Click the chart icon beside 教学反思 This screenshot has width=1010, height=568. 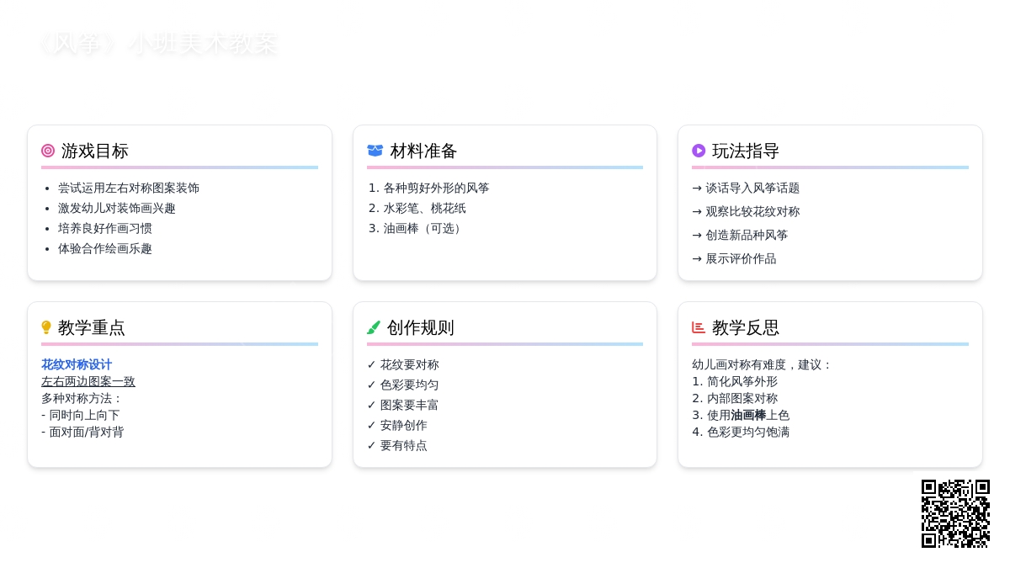click(x=699, y=327)
